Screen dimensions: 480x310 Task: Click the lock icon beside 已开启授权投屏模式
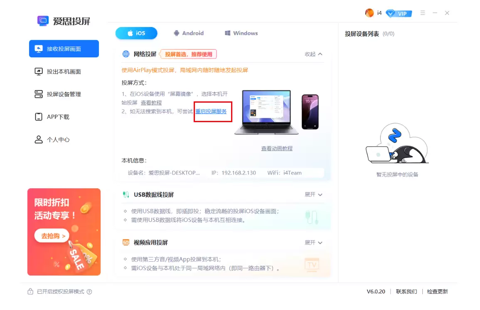pyautogui.click(x=30, y=291)
